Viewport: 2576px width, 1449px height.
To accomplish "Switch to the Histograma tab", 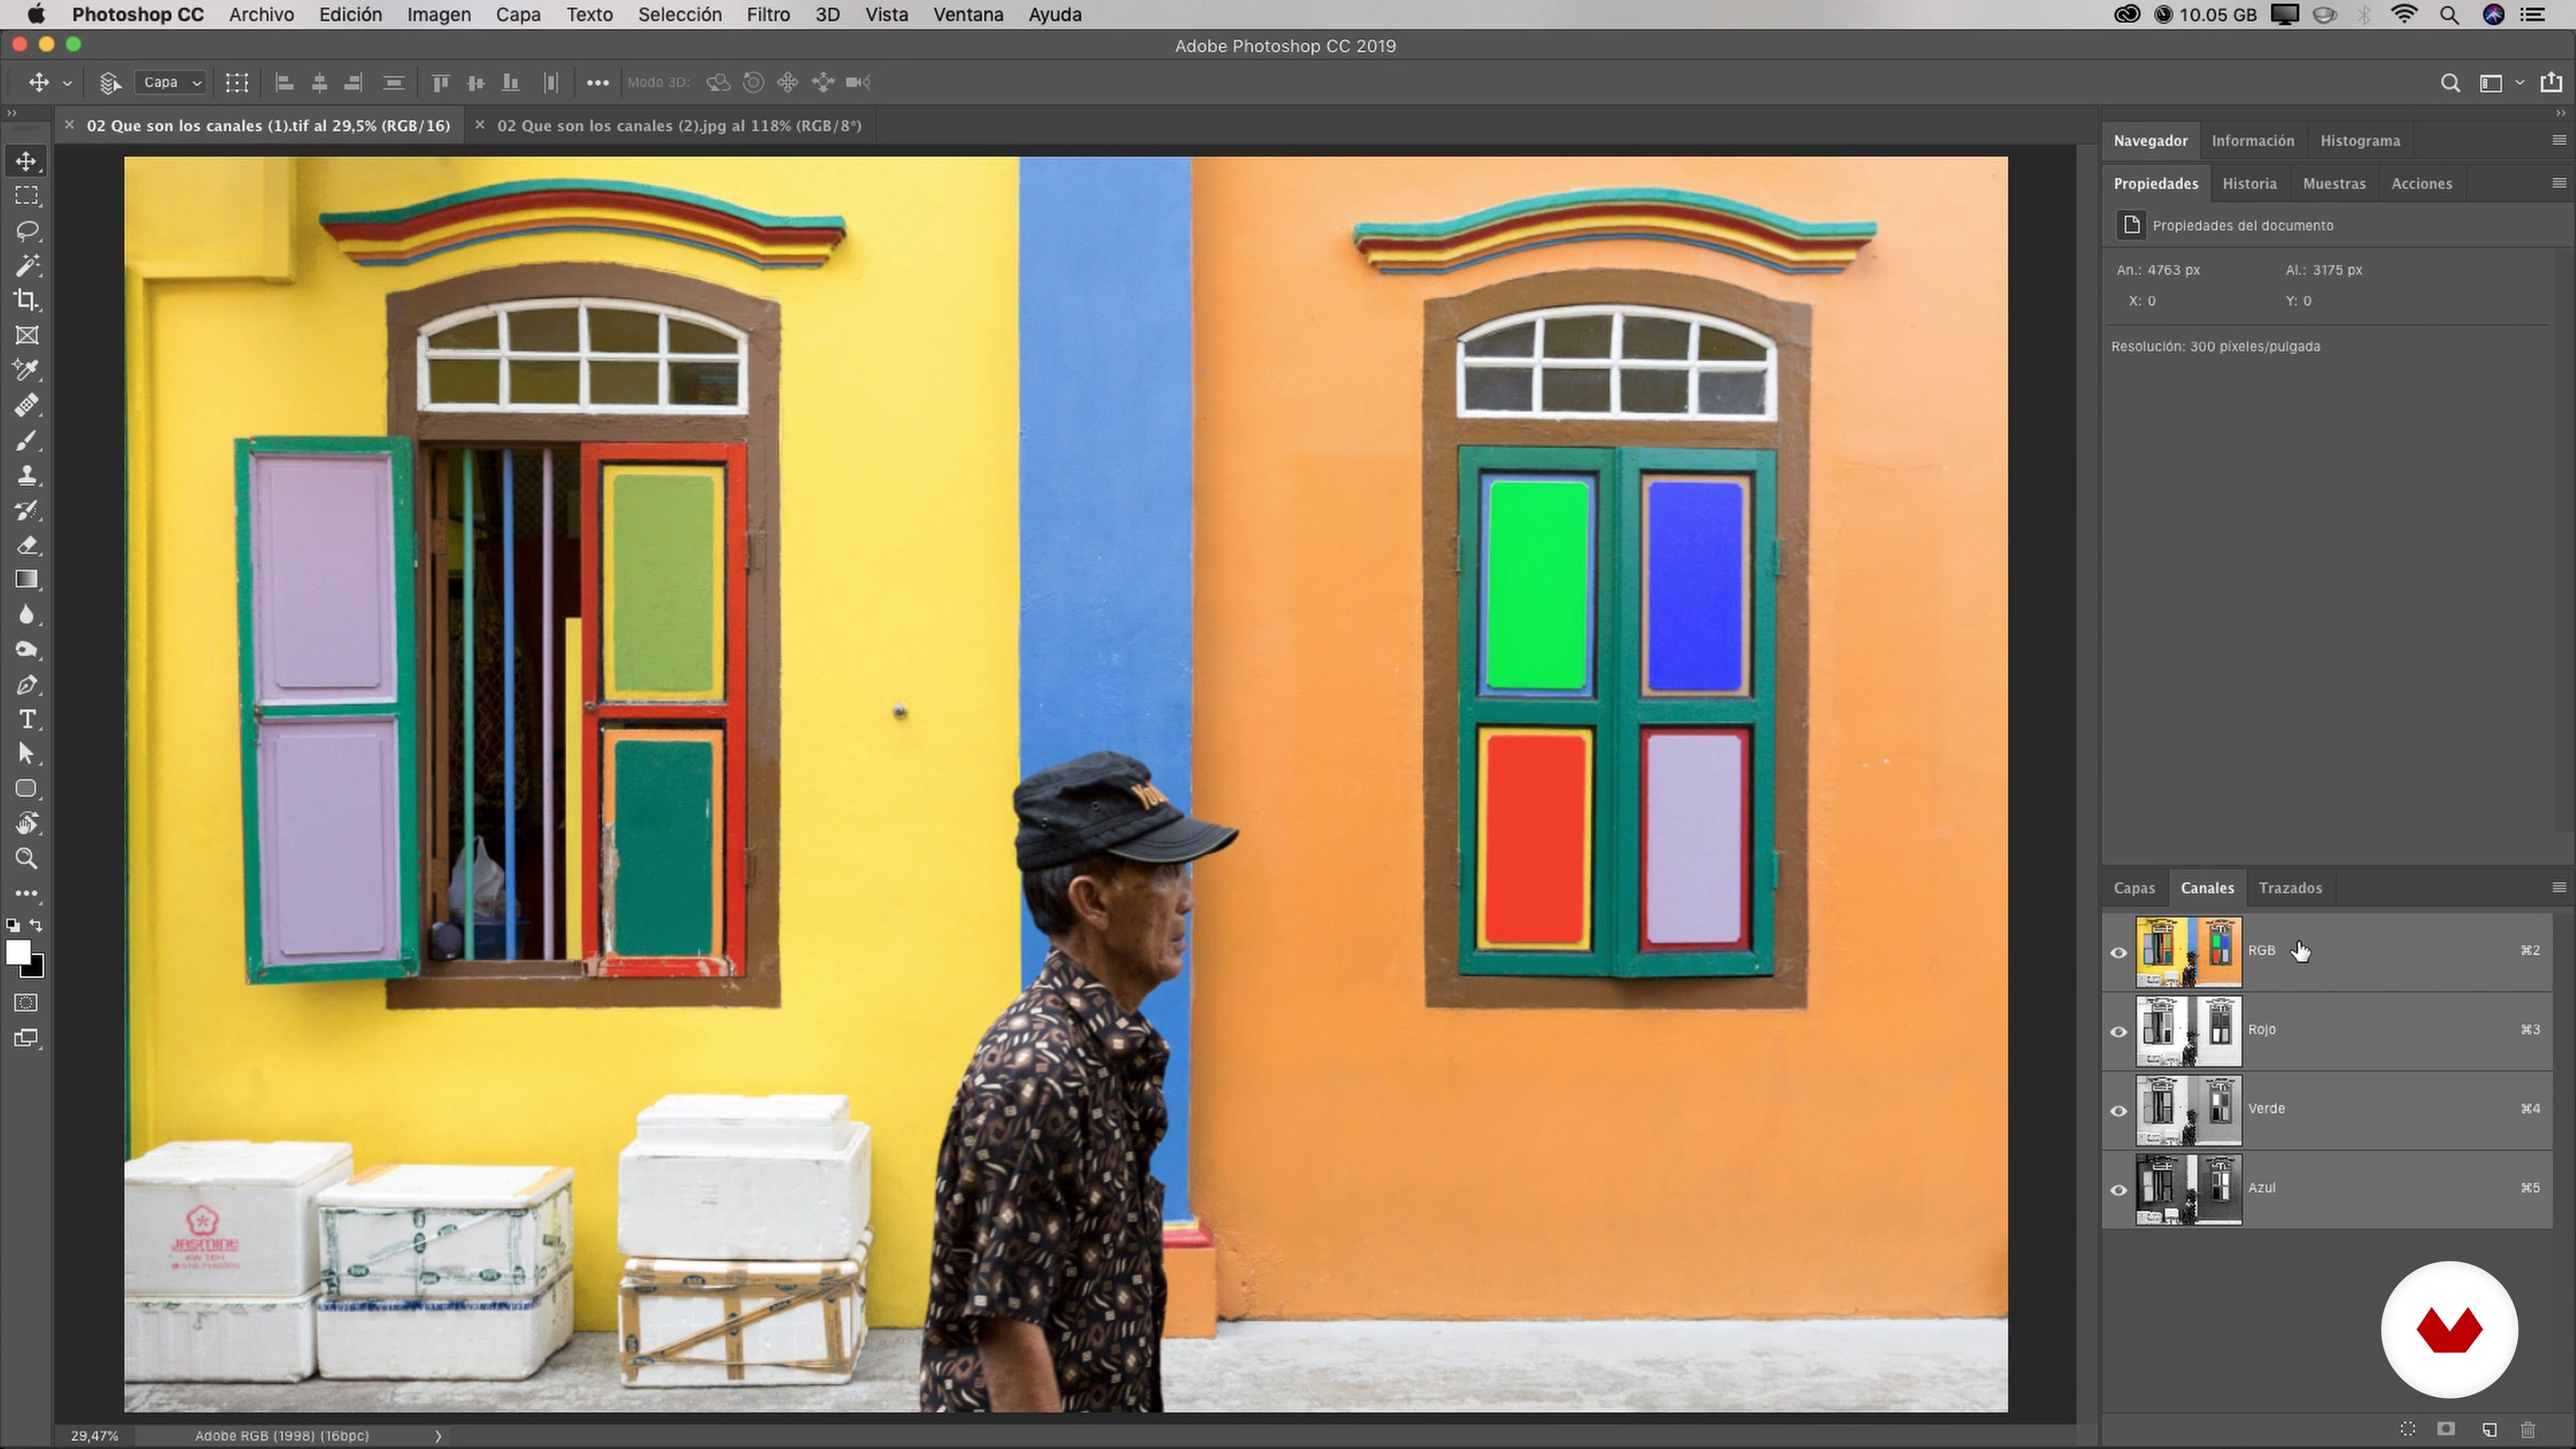I will [2359, 141].
